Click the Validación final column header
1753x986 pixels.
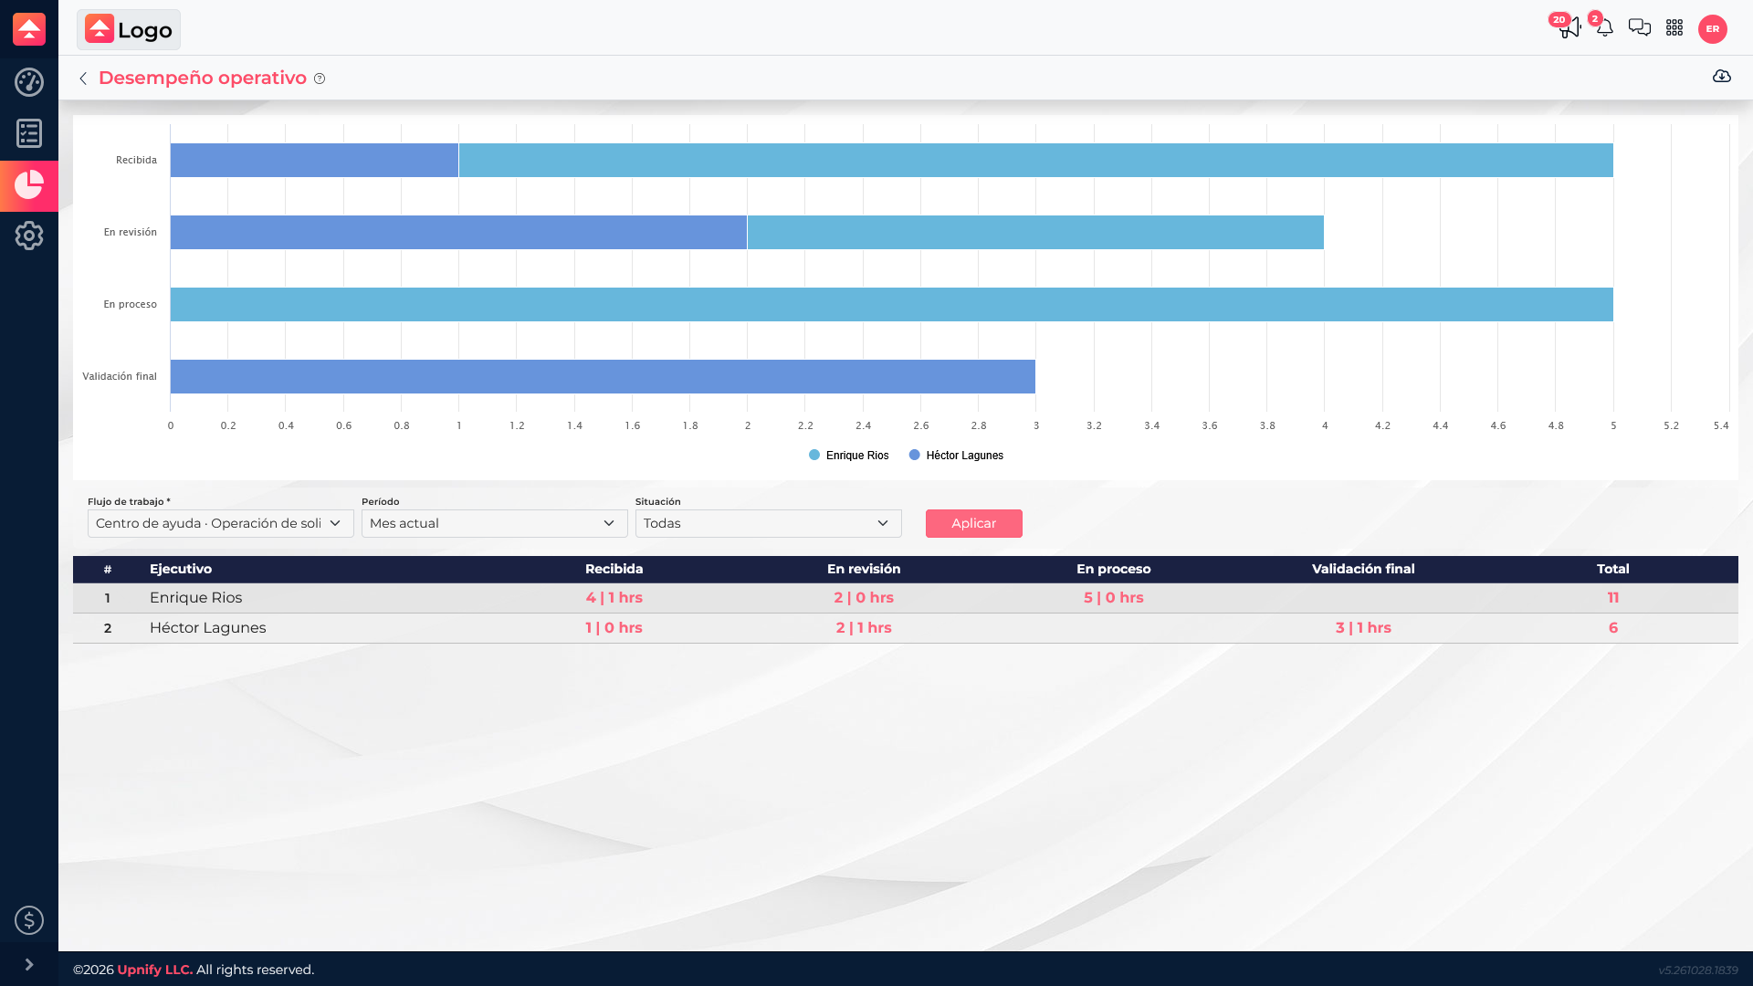click(1363, 569)
